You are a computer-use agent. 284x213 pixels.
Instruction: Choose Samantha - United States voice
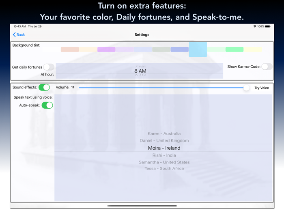tap(164, 162)
